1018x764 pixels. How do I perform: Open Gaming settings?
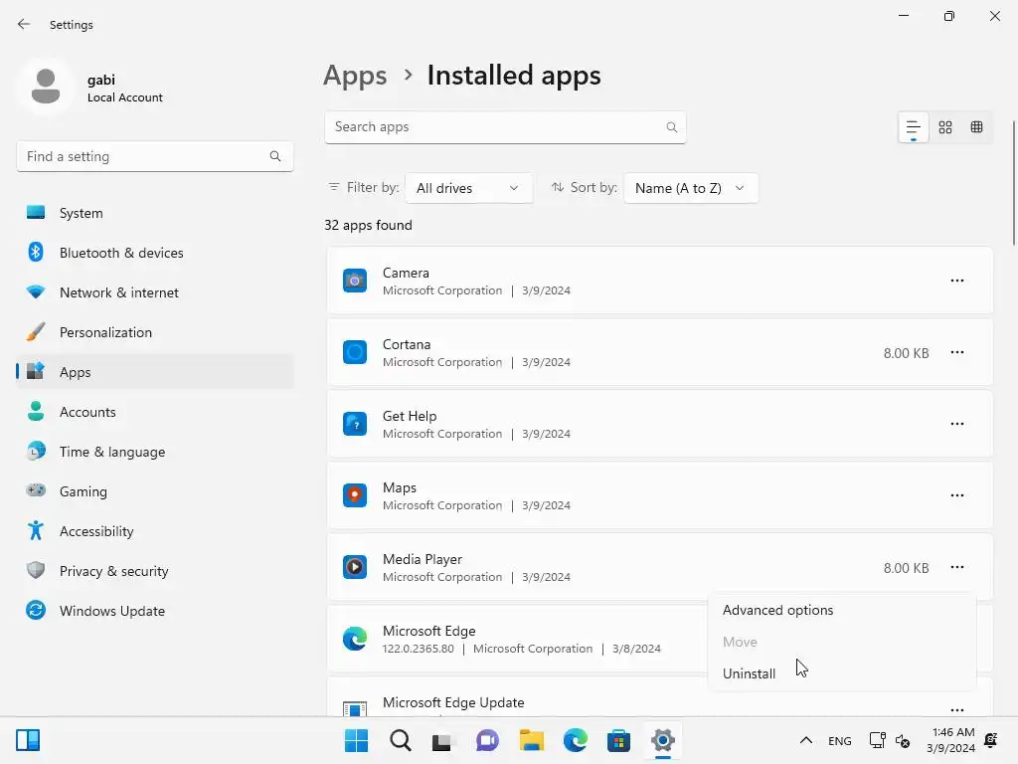(x=154, y=491)
